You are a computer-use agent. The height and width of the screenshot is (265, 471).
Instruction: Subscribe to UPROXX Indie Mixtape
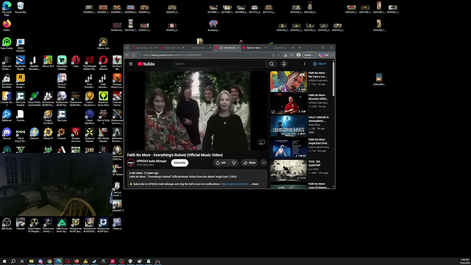tap(180, 163)
